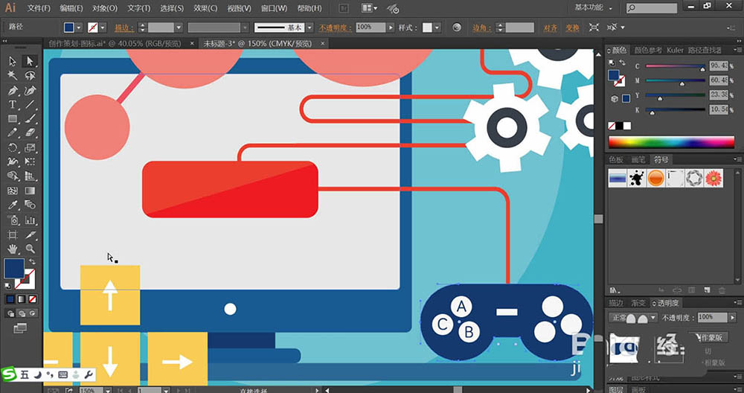Click the 不透明度 link in control bar
The image size is (744, 393).
(336, 28)
